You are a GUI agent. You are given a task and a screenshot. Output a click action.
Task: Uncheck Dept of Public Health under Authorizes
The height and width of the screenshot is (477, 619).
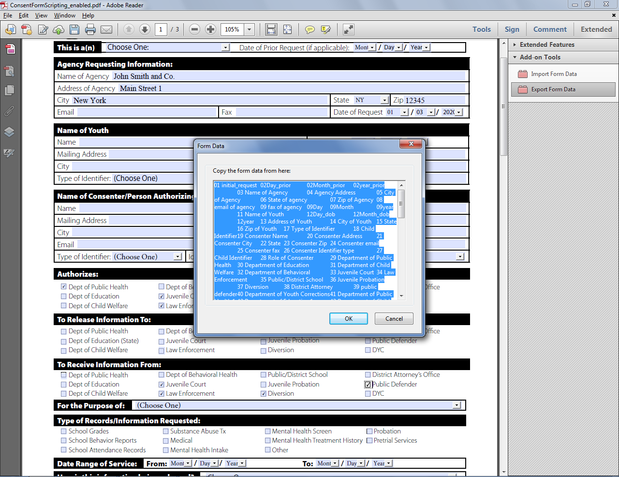pos(64,286)
